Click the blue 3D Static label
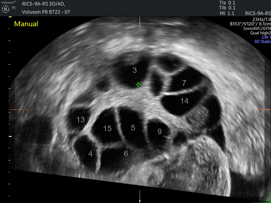This screenshot has height=203, width=271. pyautogui.click(x=262, y=42)
